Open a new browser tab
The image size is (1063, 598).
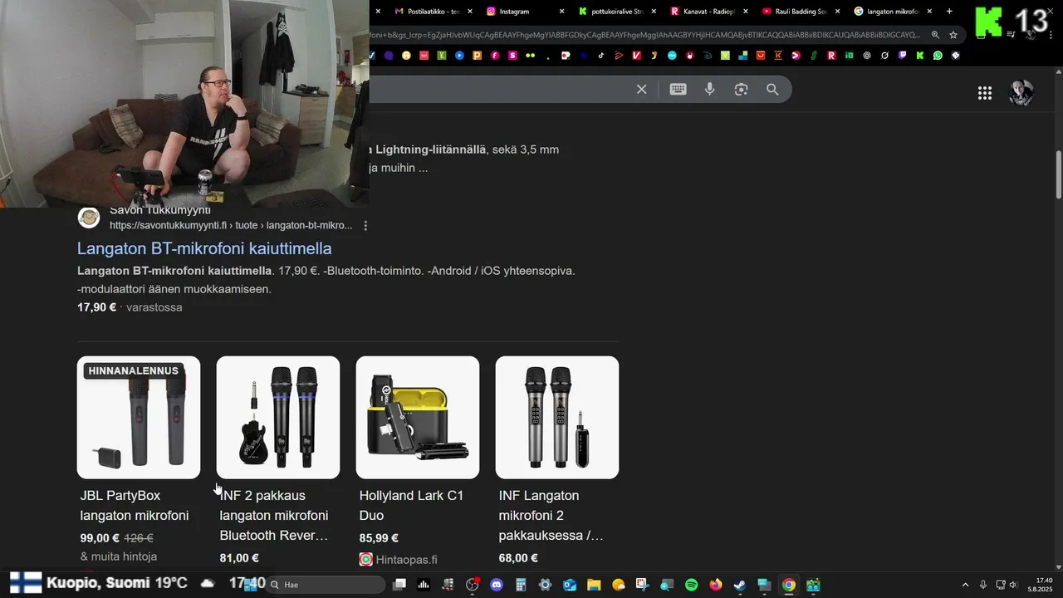(x=950, y=12)
